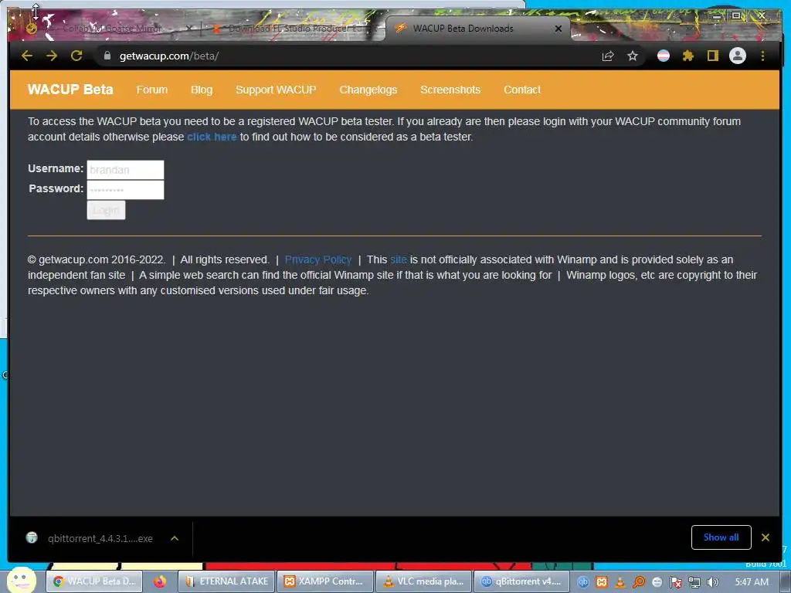Bookmark this page with the star icon
The height and width of the screenshot is (593, 791).
[633, 56]
